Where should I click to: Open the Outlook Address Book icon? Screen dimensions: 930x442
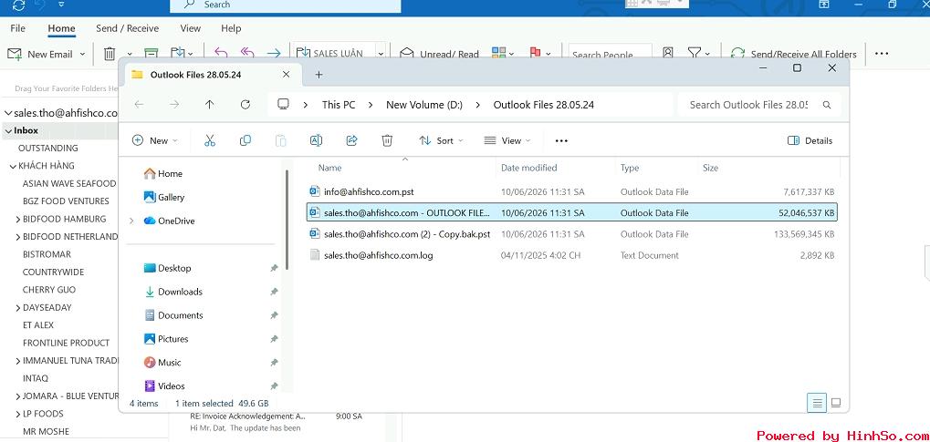668,54
